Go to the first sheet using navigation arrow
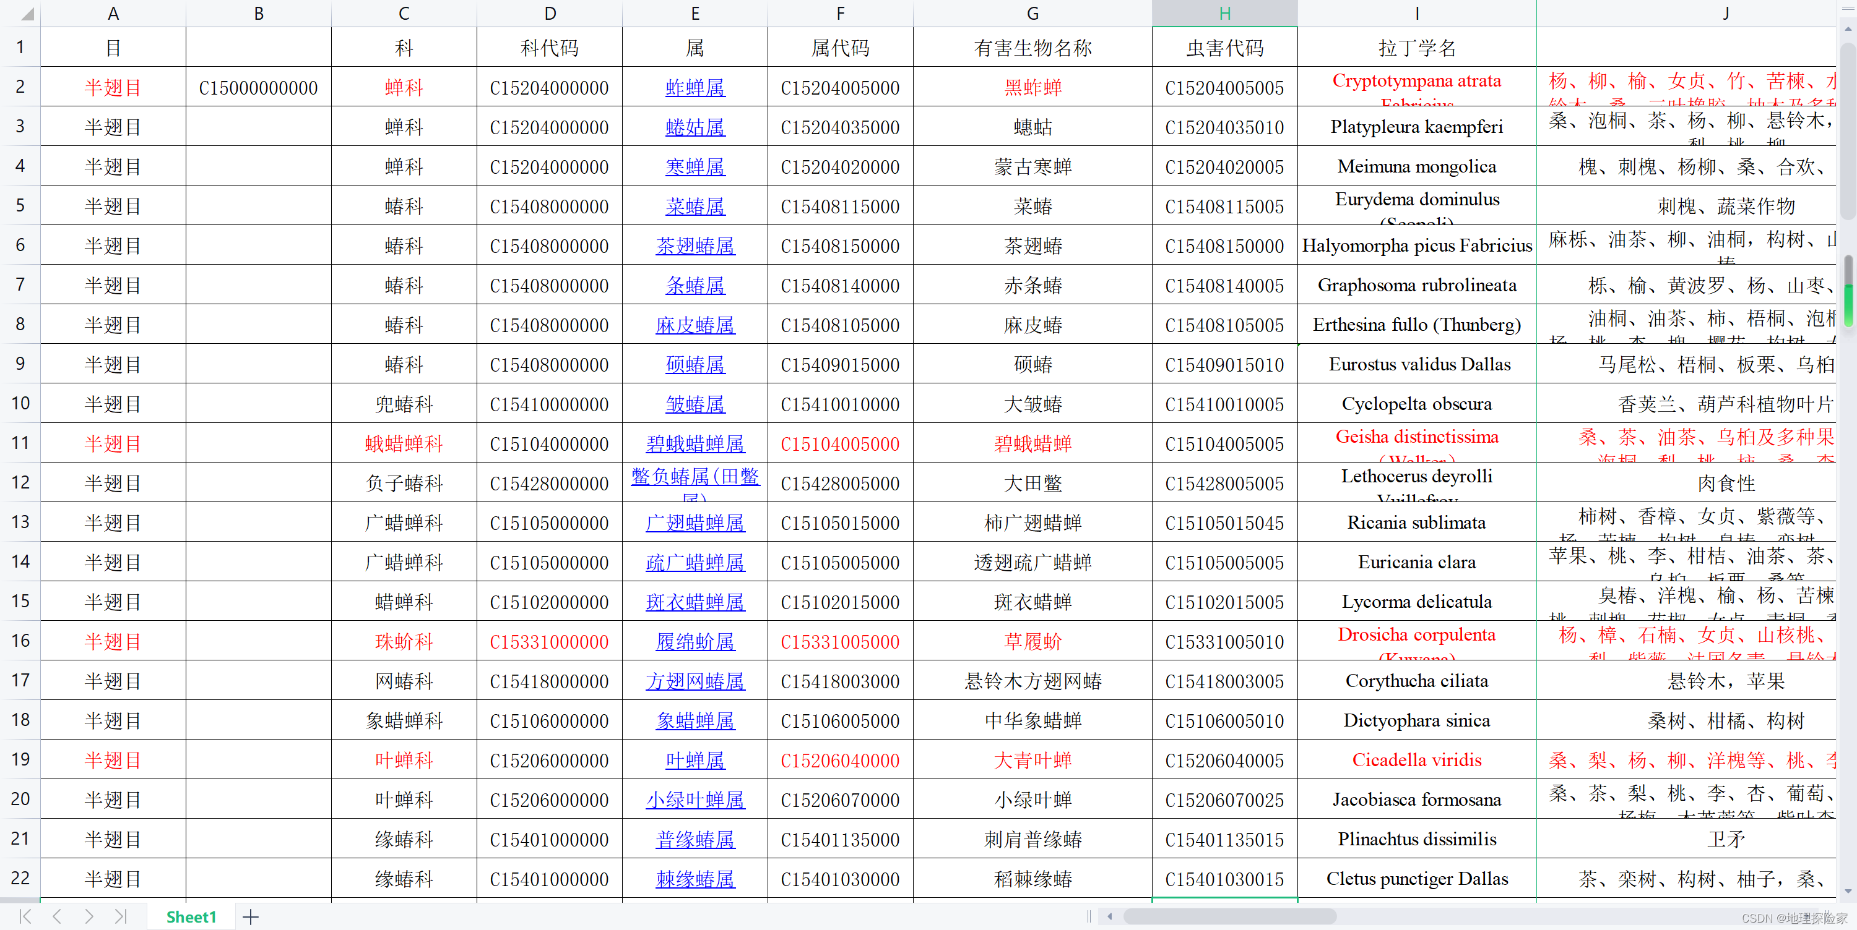 tap(25, 916)
